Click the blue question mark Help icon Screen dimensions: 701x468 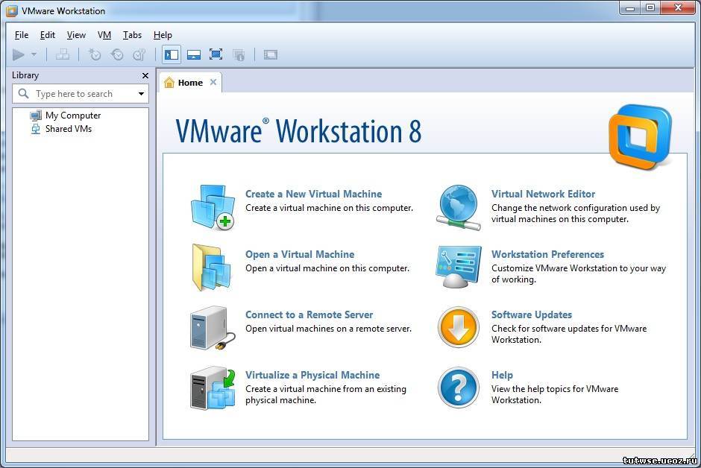[458, 388]
